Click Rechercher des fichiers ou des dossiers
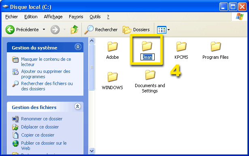Screen dimensions: 249x156 [47, 86]
